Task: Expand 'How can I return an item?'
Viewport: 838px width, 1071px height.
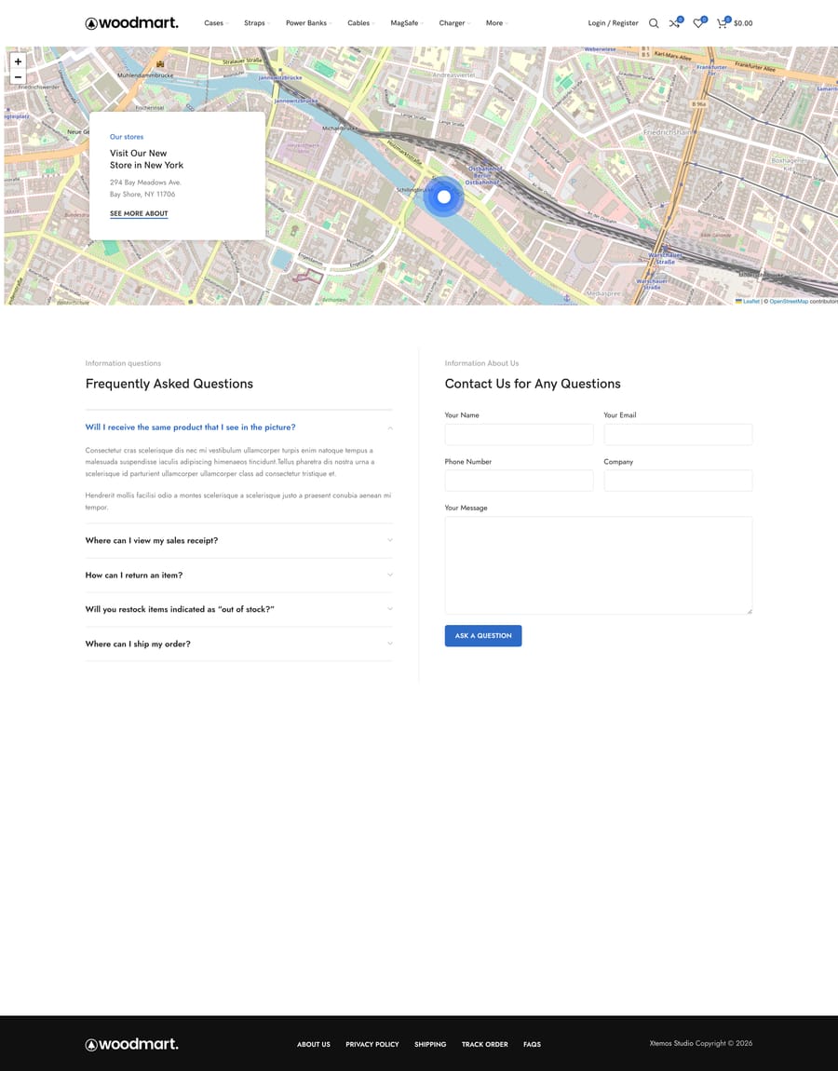Action: point(239,576)
